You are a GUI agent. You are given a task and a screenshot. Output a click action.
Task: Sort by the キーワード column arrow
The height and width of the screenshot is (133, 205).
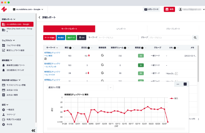point(57,48)
